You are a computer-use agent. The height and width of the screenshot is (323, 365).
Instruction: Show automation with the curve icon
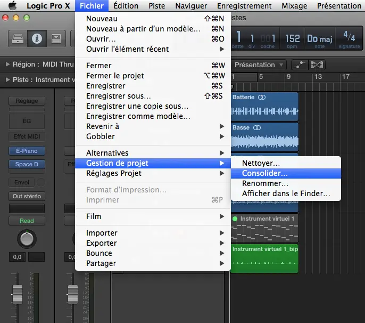300,65
